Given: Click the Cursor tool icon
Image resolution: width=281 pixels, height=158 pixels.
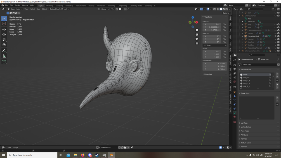Looking at the screenshot, I should point(4,24).
